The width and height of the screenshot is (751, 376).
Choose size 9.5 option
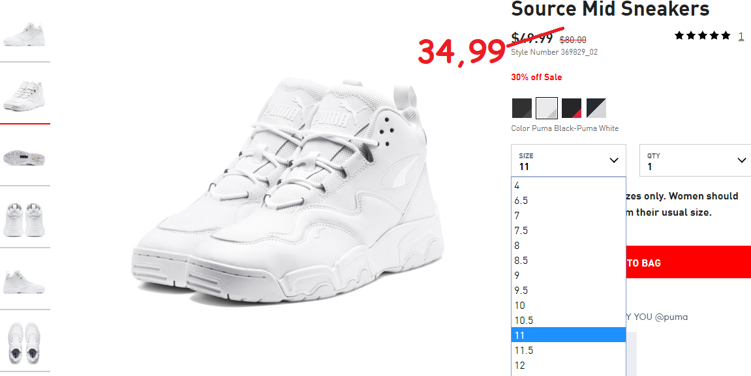[568, 291]
